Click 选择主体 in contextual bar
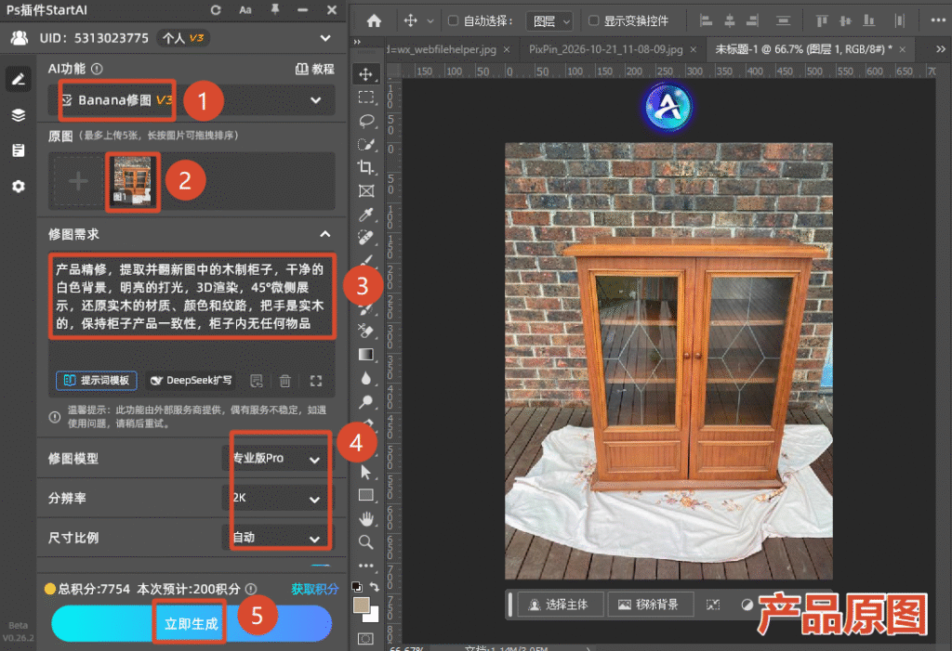Viewport: 952px width, 651px height. (560, 605)
